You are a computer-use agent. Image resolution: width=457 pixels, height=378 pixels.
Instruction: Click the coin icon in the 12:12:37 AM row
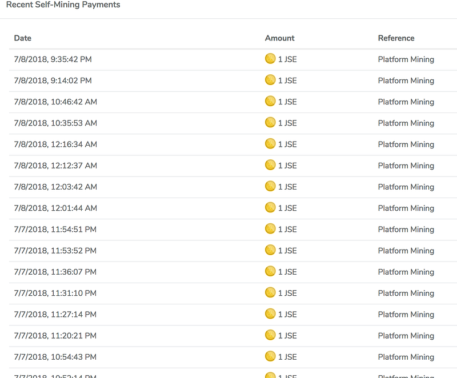270,165
